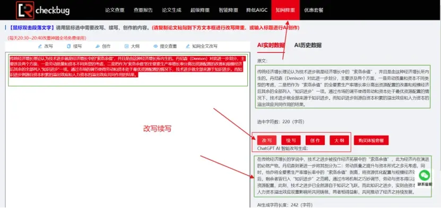This screenshot has width=441, height=208.
Task: Open 智能降重 navigation item
Action: coord(228,10)
